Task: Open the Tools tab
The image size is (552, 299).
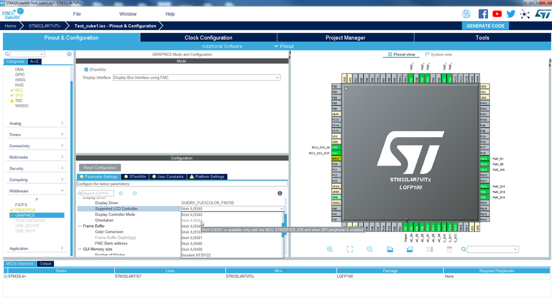Action: [x=482, y=38]
